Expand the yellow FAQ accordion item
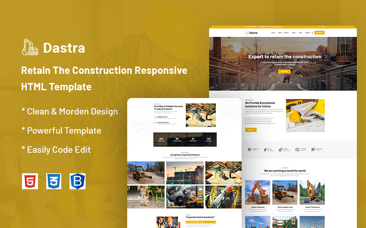This screenshot has height=228, width=366. pos(200,222)
